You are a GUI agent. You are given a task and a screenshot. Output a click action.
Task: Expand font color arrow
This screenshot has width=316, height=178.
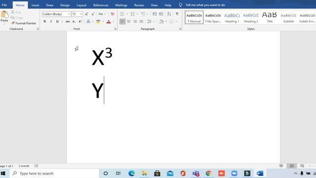pyautogui.click(x=113, y=21)
